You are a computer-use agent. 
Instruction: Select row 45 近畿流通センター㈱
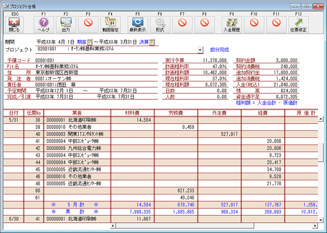(x=161, y=170)
